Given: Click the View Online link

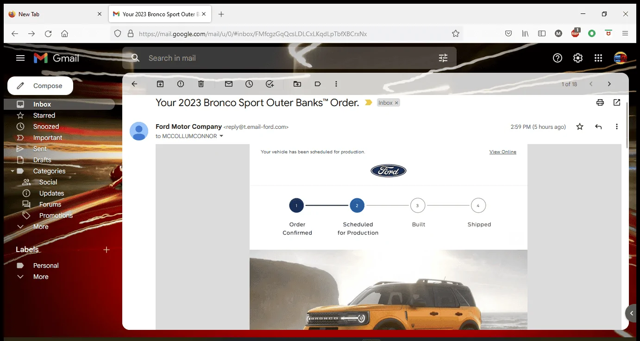Looking at the screenshot, I should point(503,152).
